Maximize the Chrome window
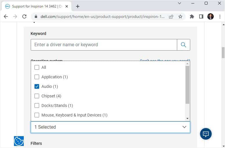This screenshot has height=148, width=225. click(206, 3)
